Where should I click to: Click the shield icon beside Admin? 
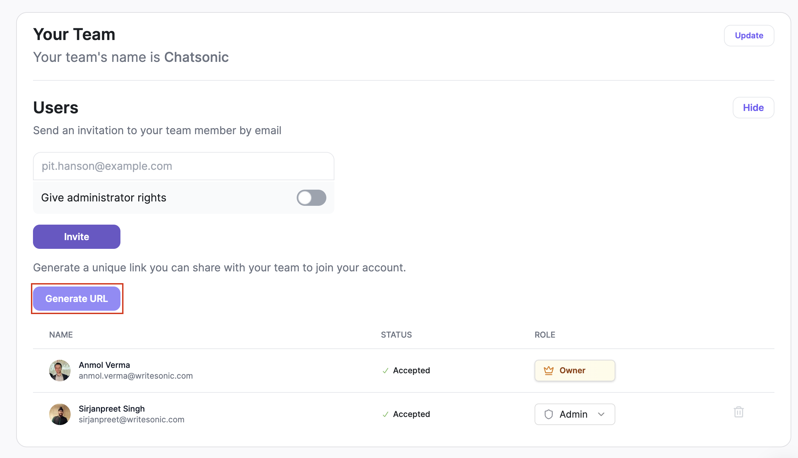click(548, 414)
